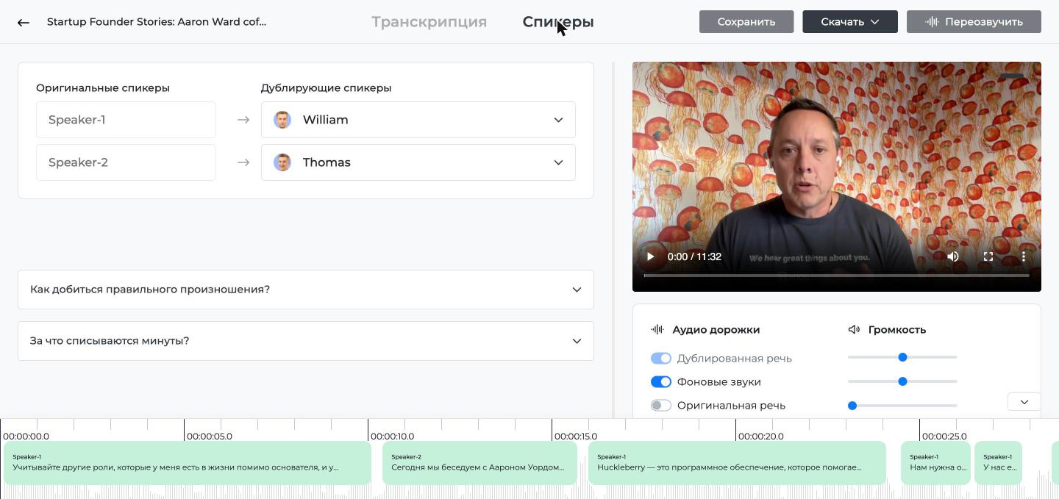Click timeline marker 00:00:05.0

[209, 437]
